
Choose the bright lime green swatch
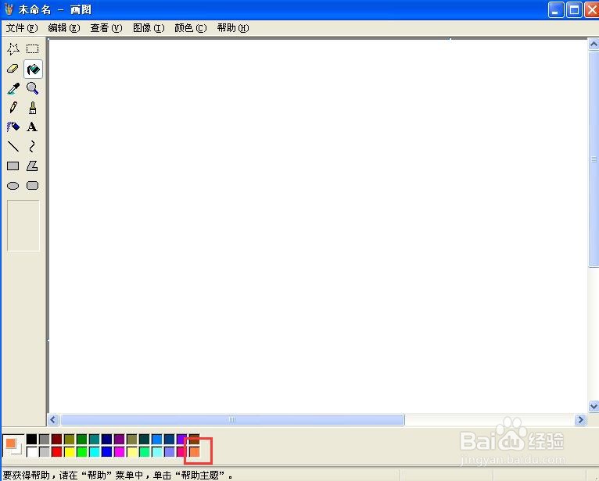(82, 452)
